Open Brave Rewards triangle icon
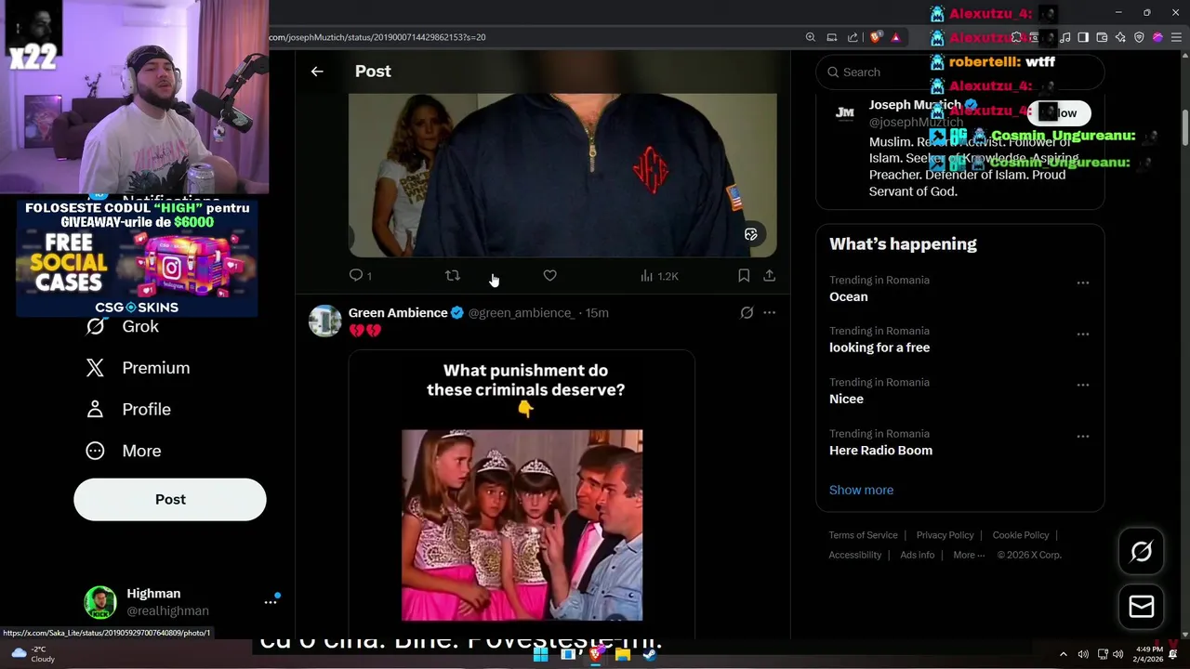 tap(895, 37)
